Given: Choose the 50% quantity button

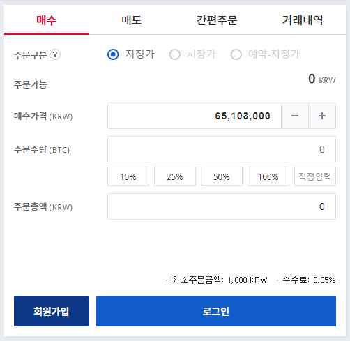Looking at the screenshot, I should coord(222,176).
